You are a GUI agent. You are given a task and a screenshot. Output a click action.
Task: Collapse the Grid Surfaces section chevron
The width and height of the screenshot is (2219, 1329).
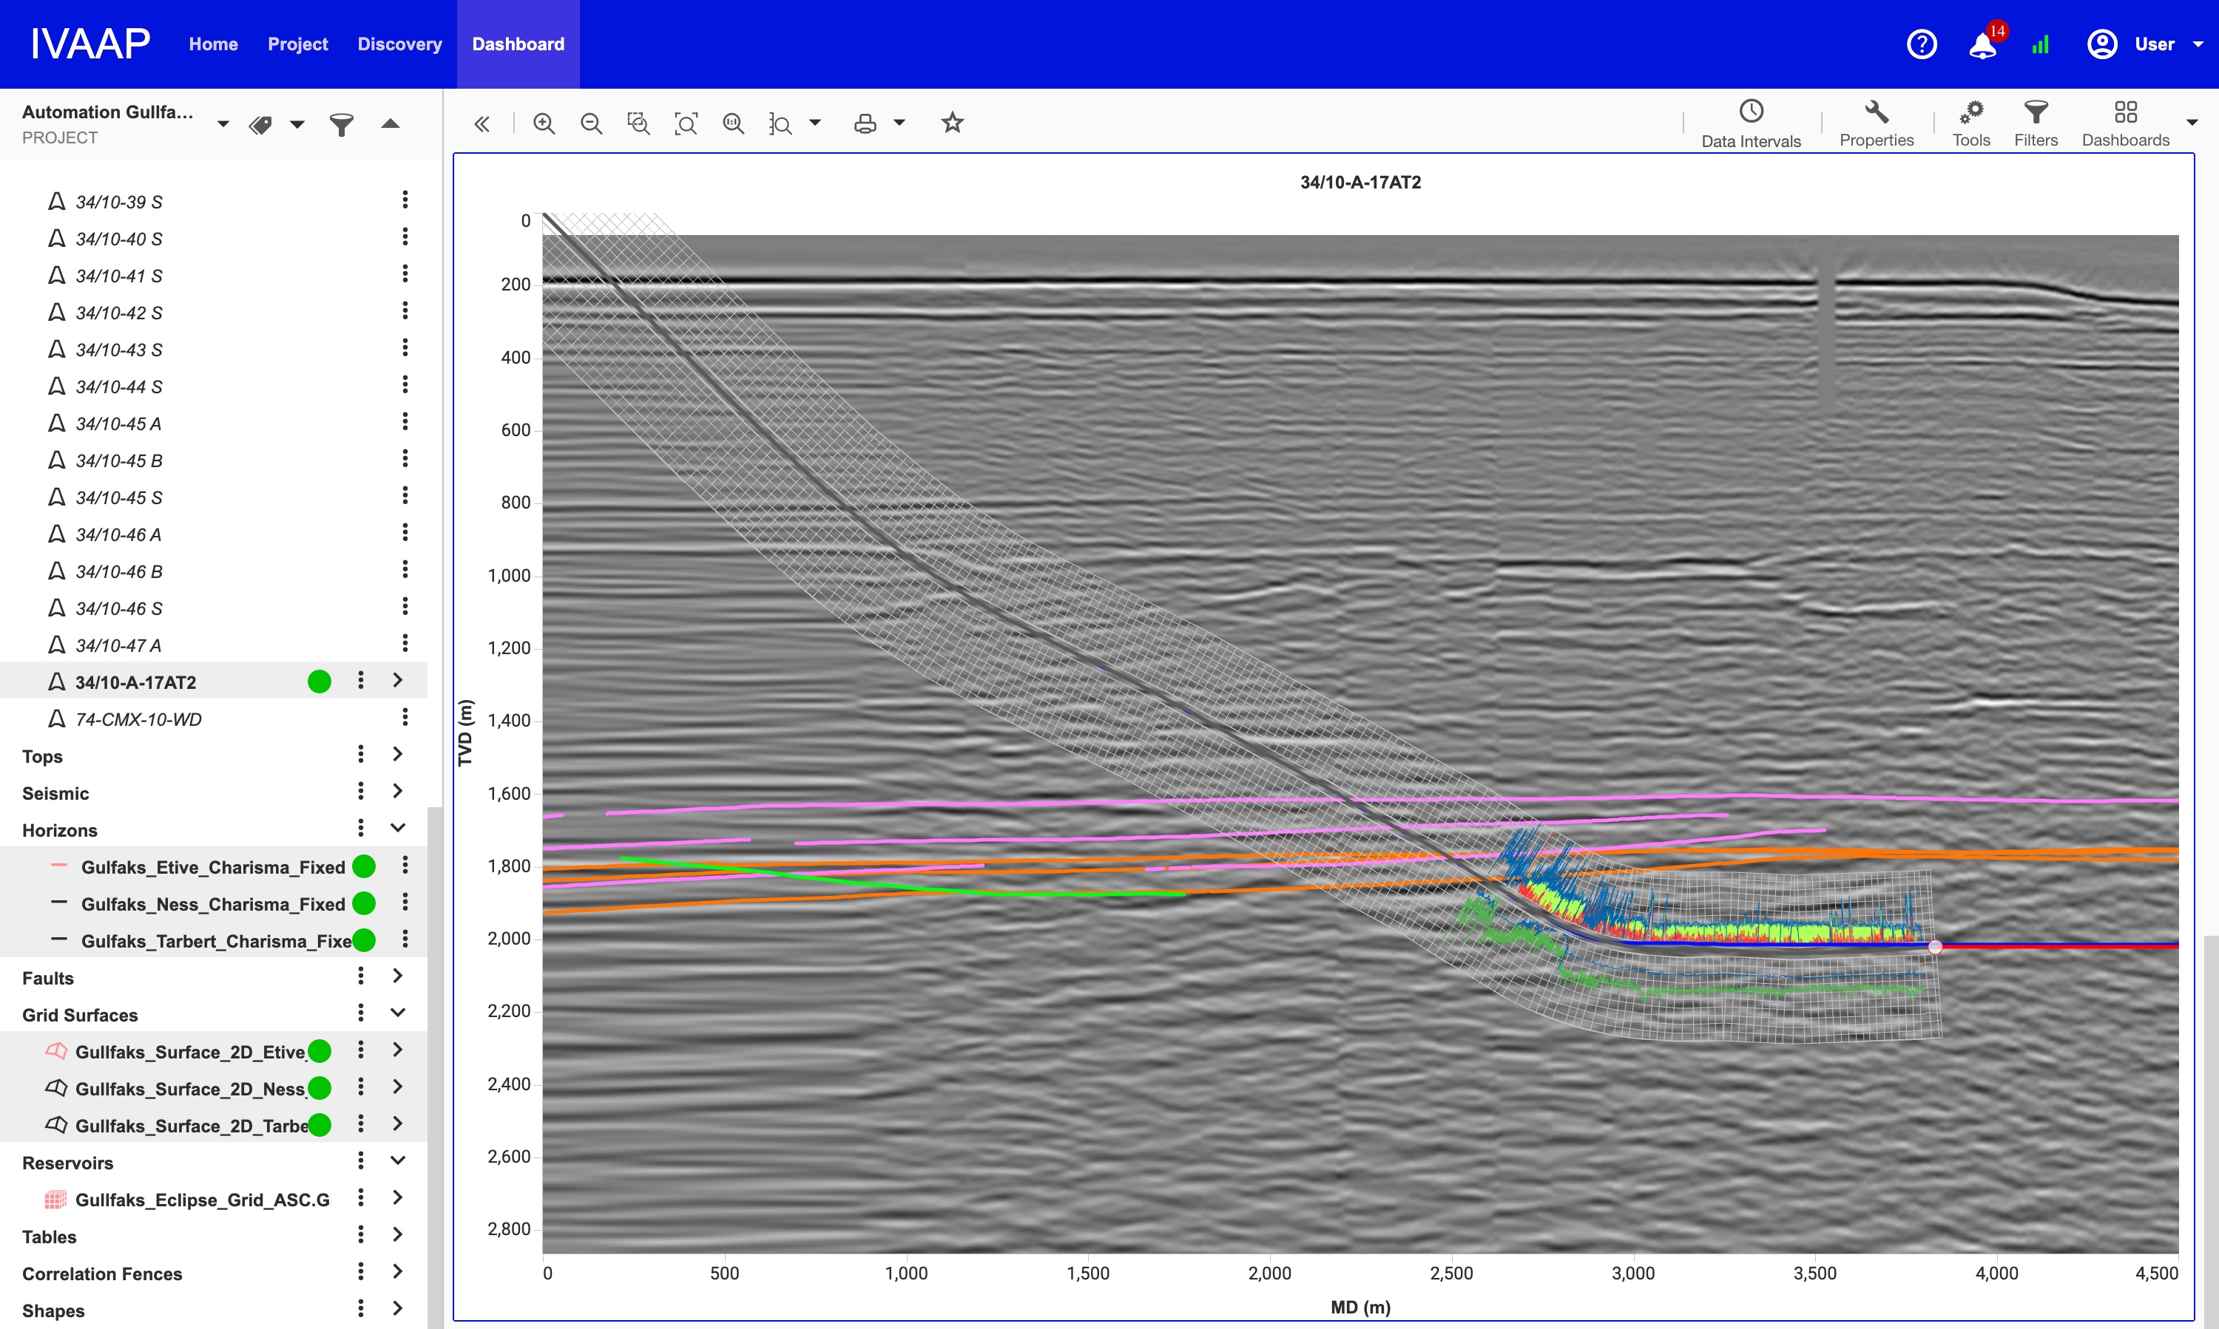[x=398, y=1012]
